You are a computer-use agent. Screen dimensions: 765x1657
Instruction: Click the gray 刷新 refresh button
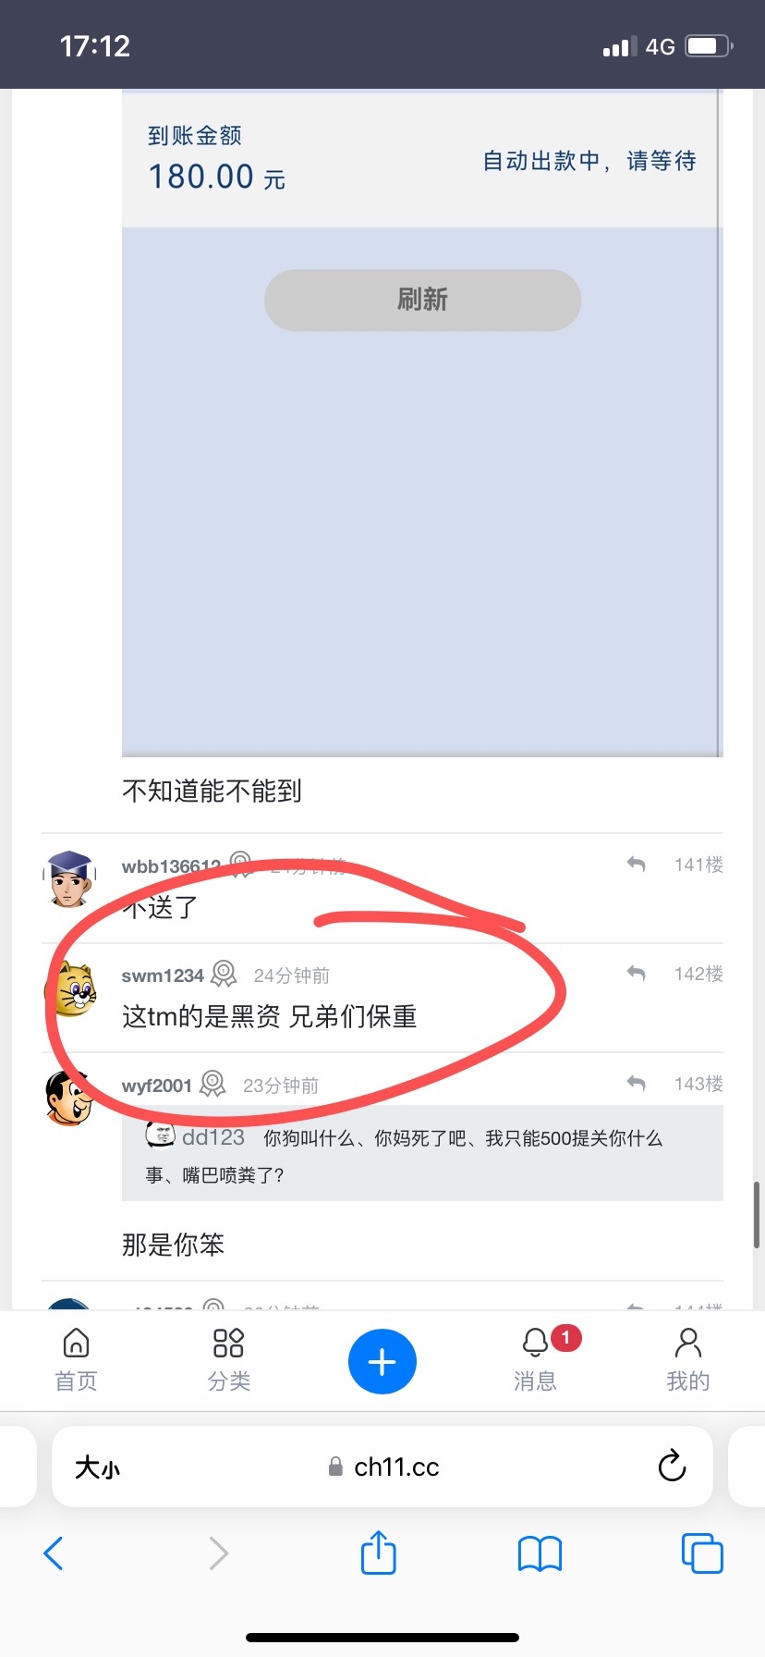pyautogui.click(x=422, y=300)
